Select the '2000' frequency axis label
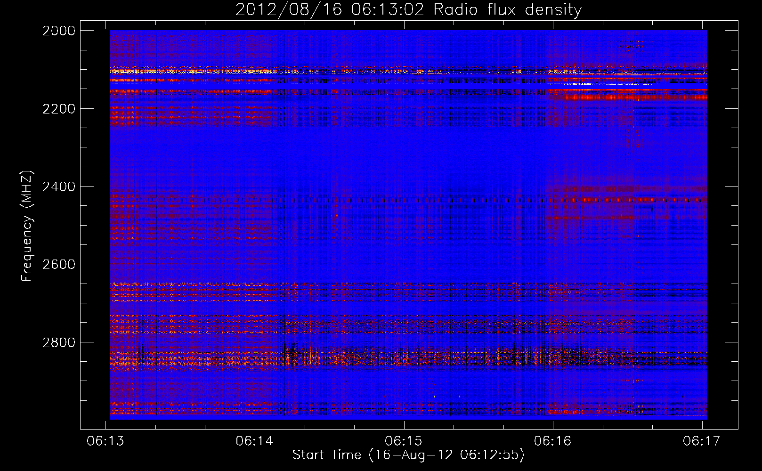Image resolution: width=762 pixels, height=471 pixels. [59, 31]
